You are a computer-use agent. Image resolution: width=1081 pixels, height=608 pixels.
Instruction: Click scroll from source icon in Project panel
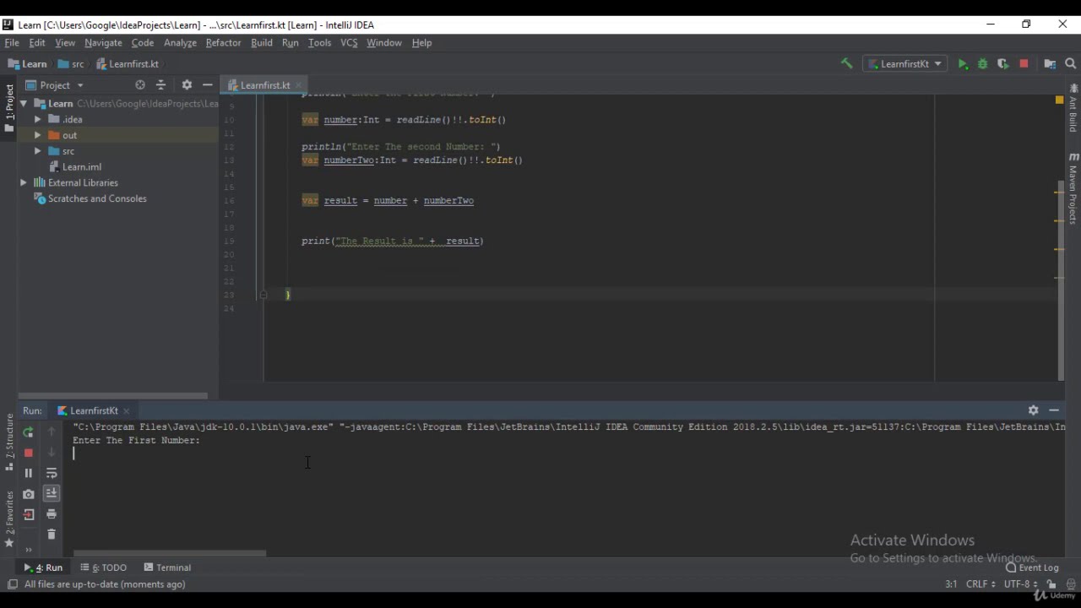pyautogui.click(x=140, y=84)
